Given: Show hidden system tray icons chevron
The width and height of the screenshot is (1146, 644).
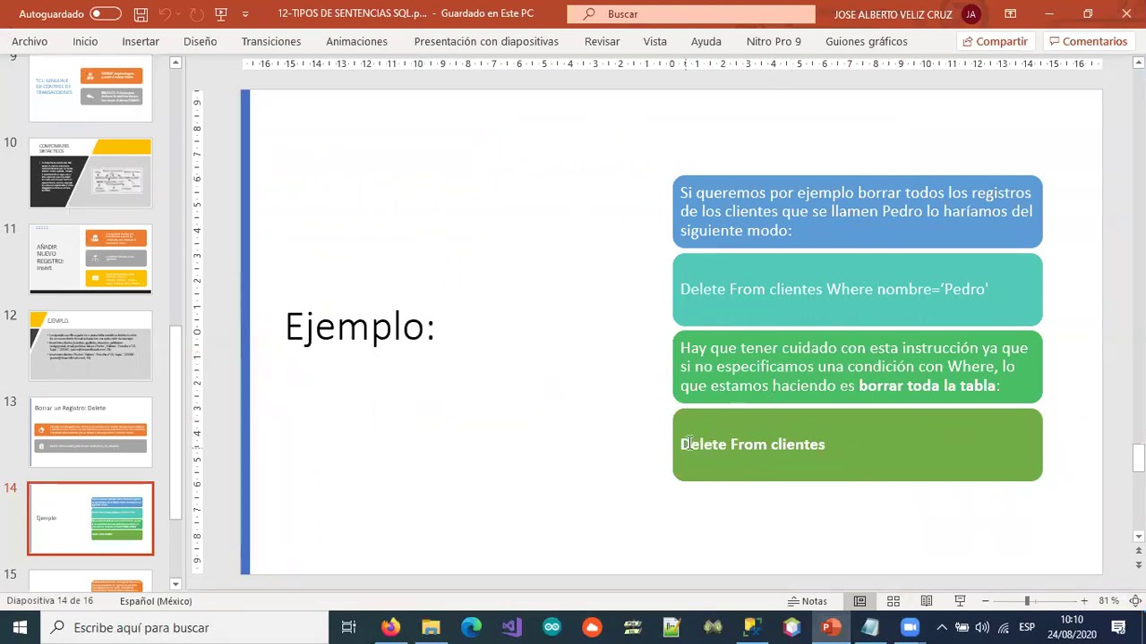Looking at the screenshot, I should coord(941,627).
